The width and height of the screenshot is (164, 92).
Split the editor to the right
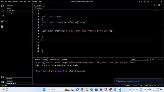click(159, 5)
